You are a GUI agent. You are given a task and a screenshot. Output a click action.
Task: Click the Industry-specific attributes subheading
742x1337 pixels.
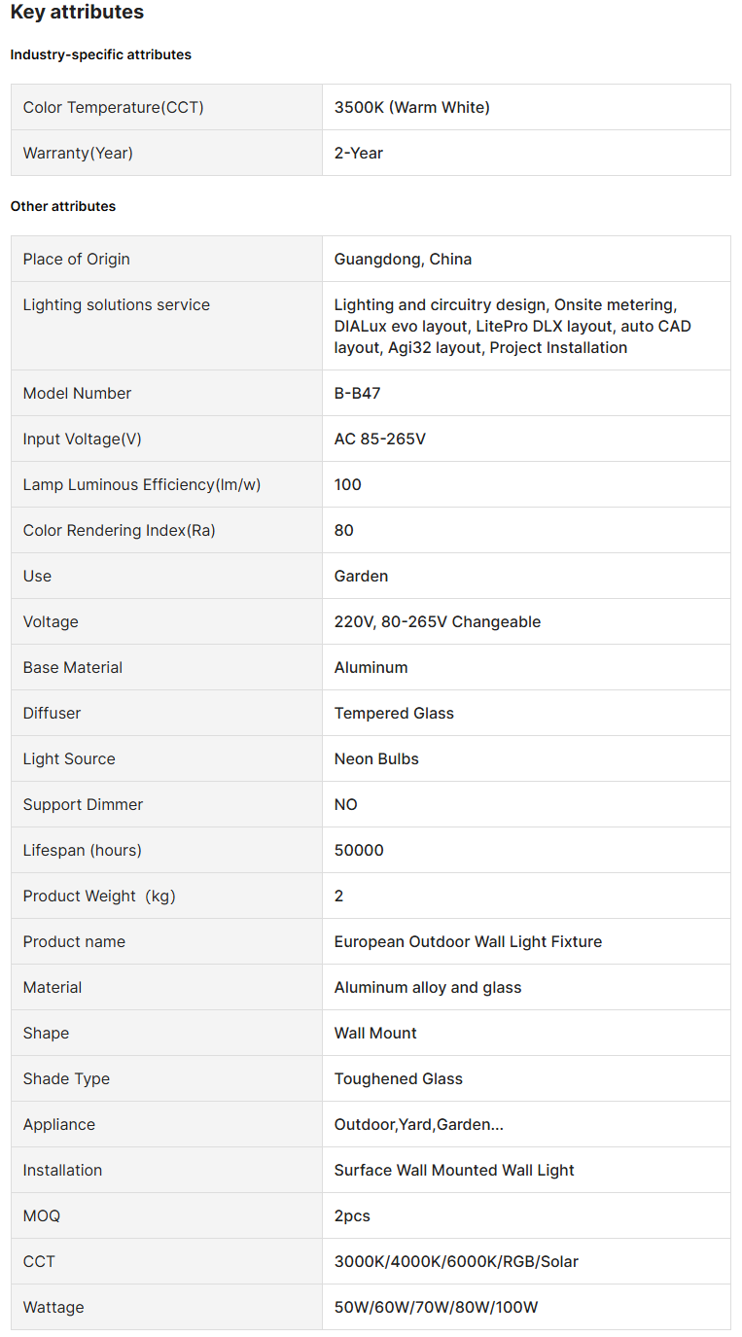point(100,54)
